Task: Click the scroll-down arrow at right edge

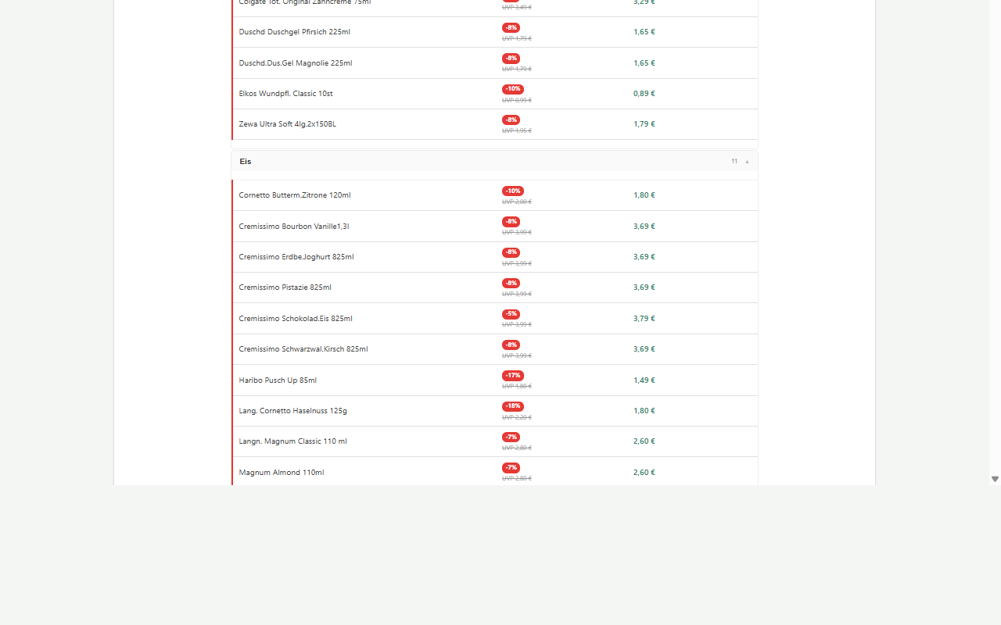Action: pyautogui.click(x=995, y=479)
